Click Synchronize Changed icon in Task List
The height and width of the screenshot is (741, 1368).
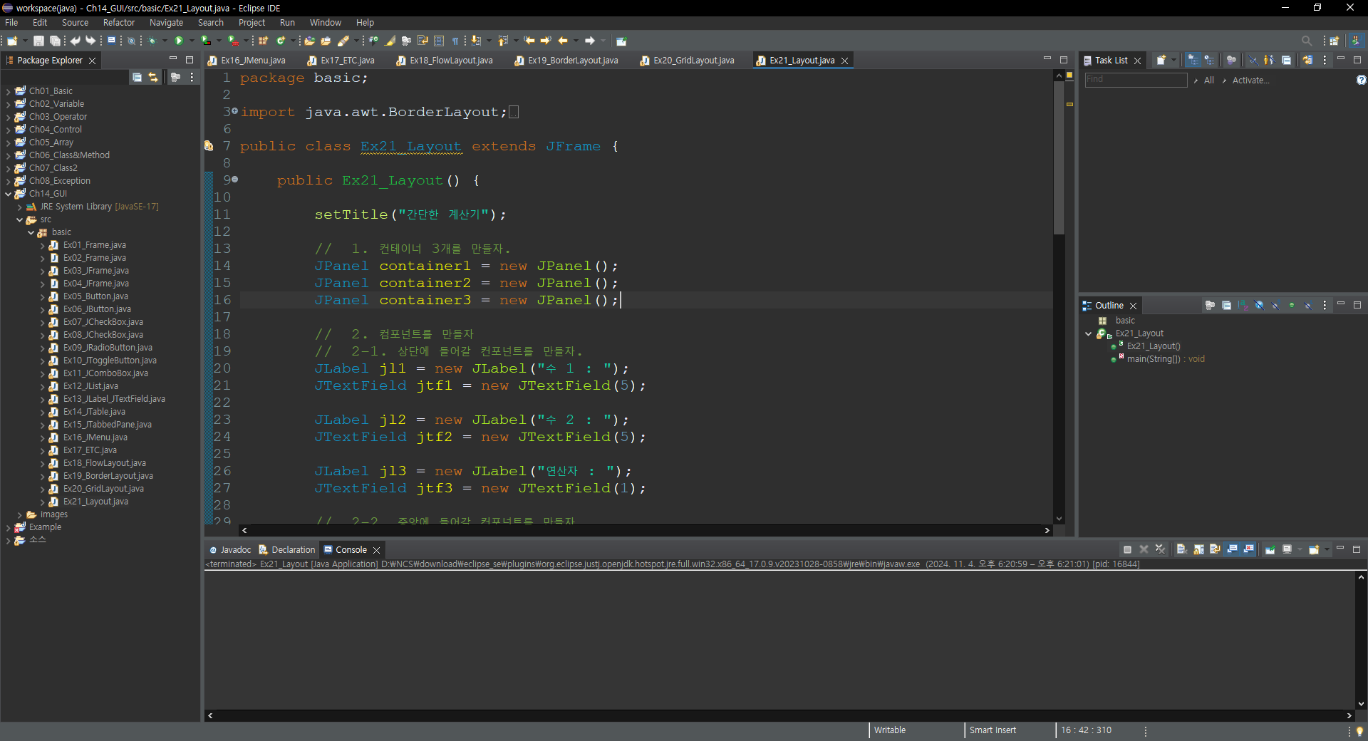click(x=1307, y=61)
